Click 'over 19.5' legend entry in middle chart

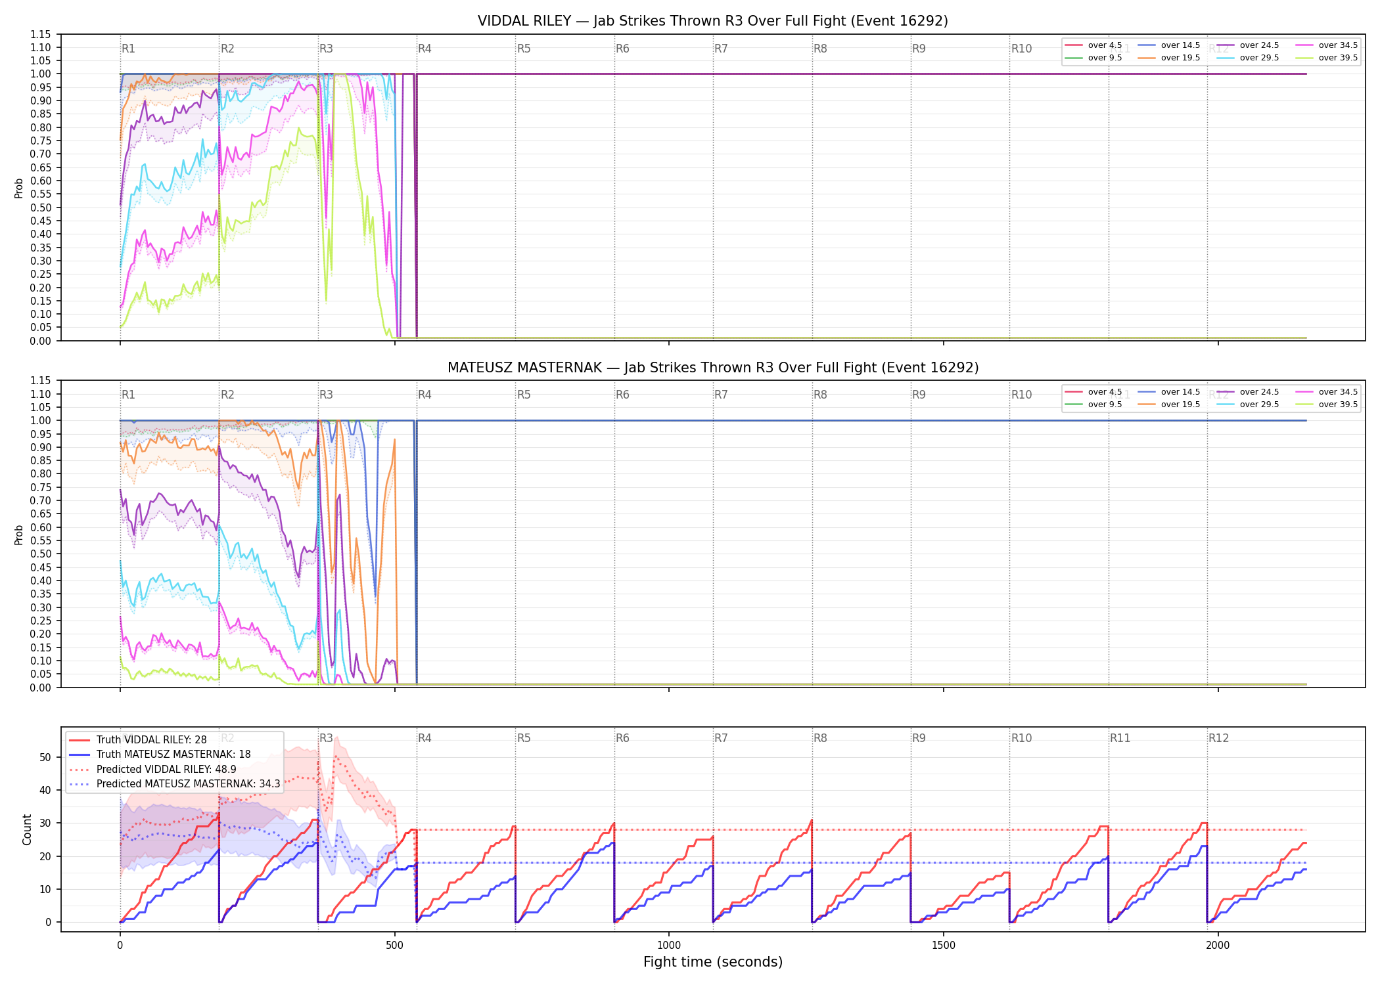1168,405
